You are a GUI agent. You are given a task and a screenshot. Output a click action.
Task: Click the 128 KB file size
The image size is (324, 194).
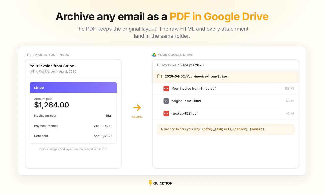(x=289, y=89)
